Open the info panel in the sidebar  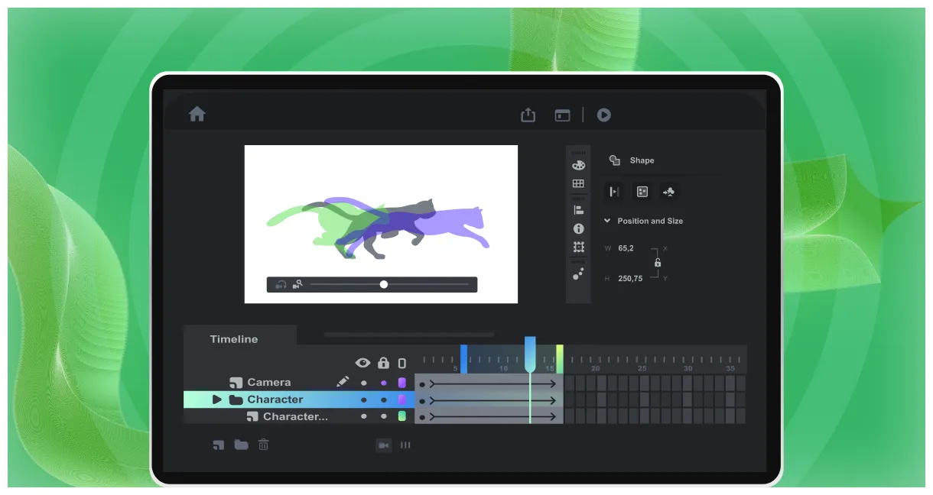point(579,228)
